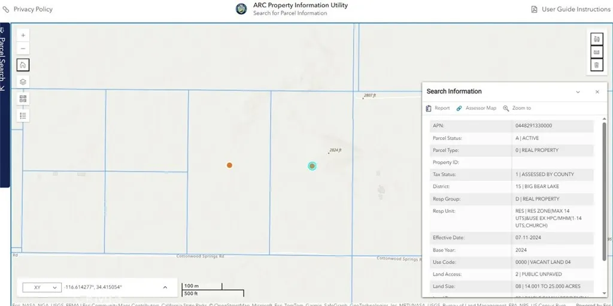Zoom to the selected parcel
The height and width of the screenshot is (306, 613).
[517, 108]
